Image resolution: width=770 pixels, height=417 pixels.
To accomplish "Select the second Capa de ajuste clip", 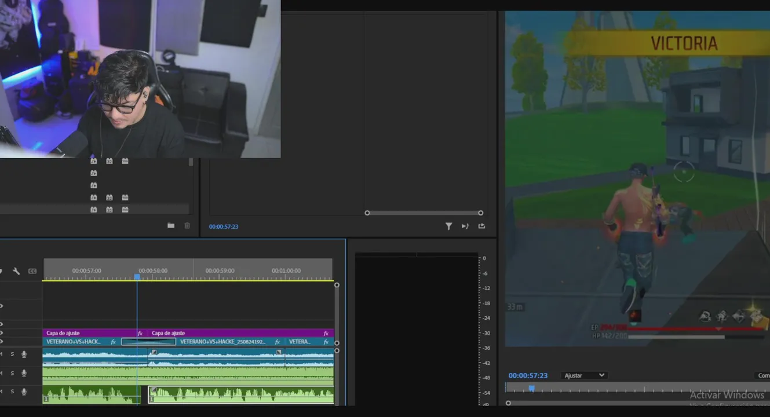I will (x=240, y=333).
